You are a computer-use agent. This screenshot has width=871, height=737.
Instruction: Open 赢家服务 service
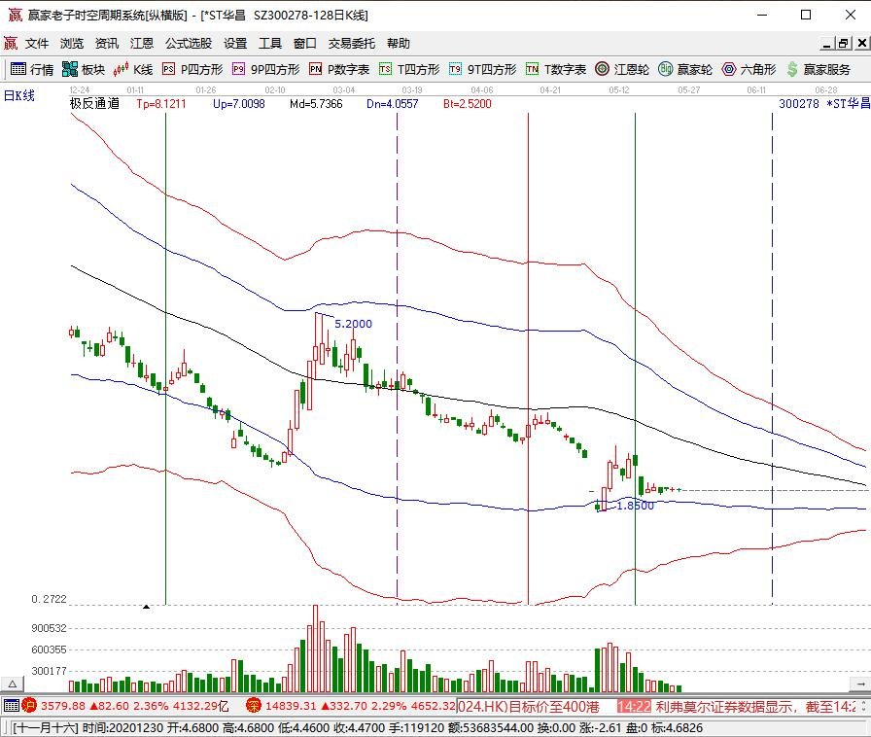pyautogui.click(x=819, y=69)
